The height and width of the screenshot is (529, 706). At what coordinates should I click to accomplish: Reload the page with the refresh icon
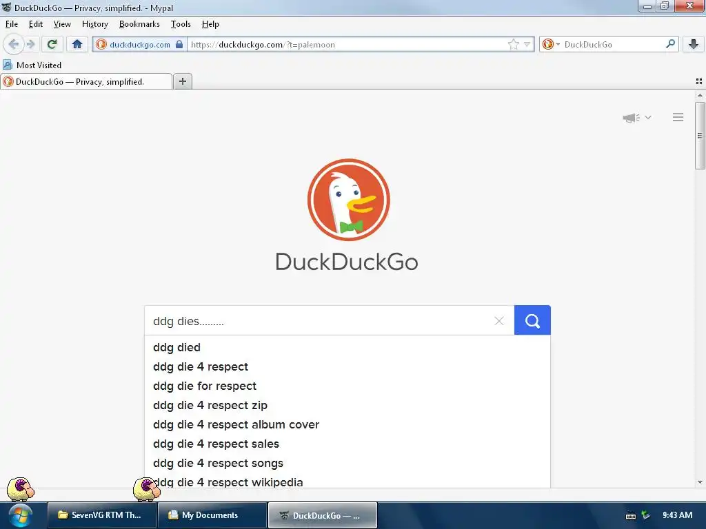pos(52,44)
